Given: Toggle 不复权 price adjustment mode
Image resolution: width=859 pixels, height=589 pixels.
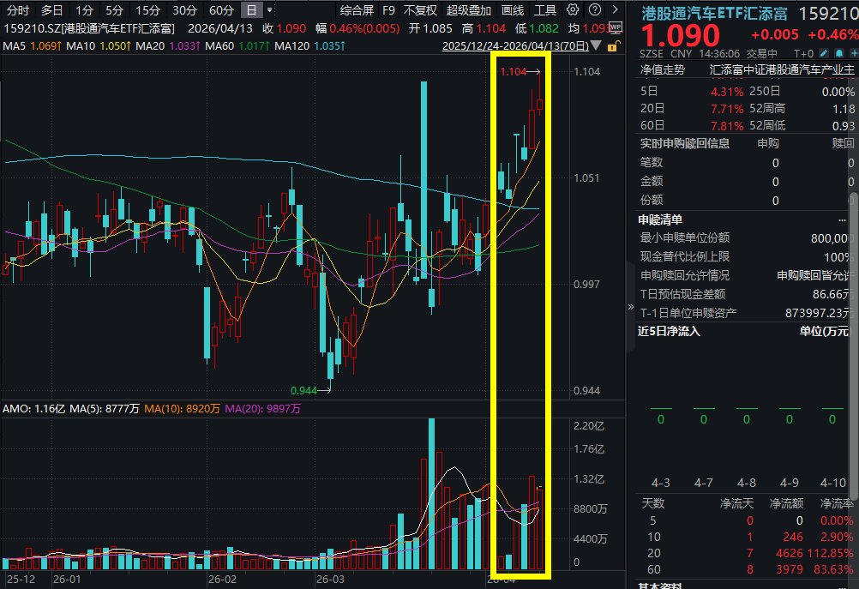Looking at the screenshot, I should pyautogui.click(x=420, y=10).
